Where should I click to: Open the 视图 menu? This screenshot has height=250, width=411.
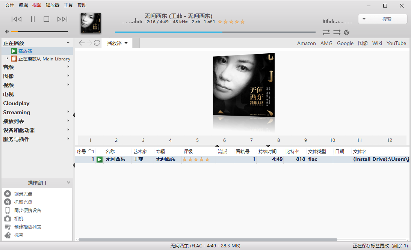[x=36, y=5]
